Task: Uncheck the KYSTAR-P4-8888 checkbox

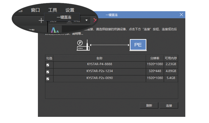Action: [48, 65]
